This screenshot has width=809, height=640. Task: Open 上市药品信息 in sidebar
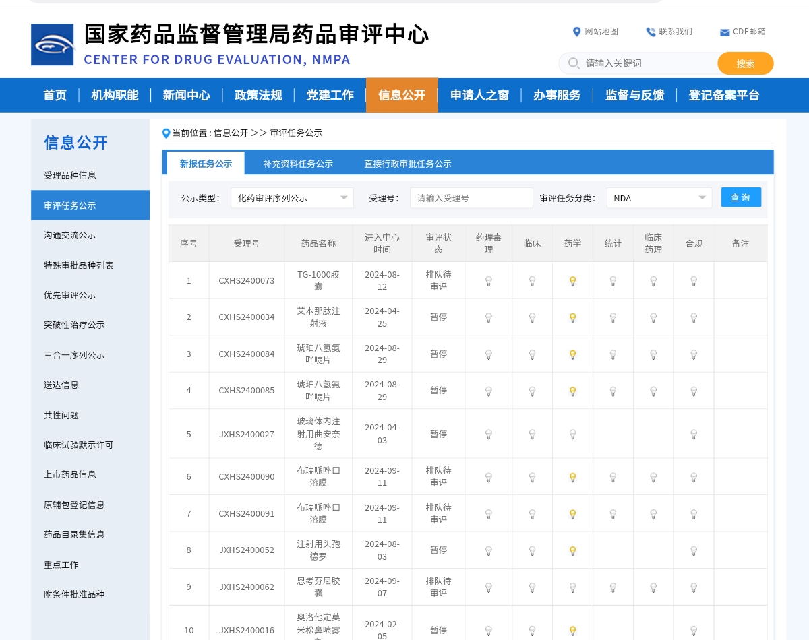[90, 474]
